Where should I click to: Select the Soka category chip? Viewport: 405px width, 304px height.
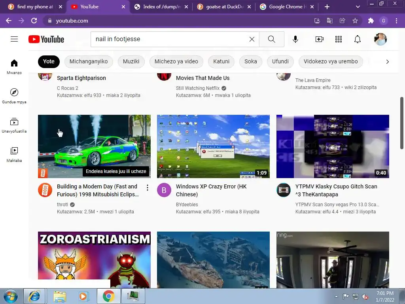250,61
